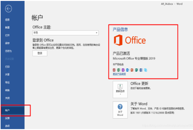Click the Excel app icon

pyautogui.click(x=119, y=70)
